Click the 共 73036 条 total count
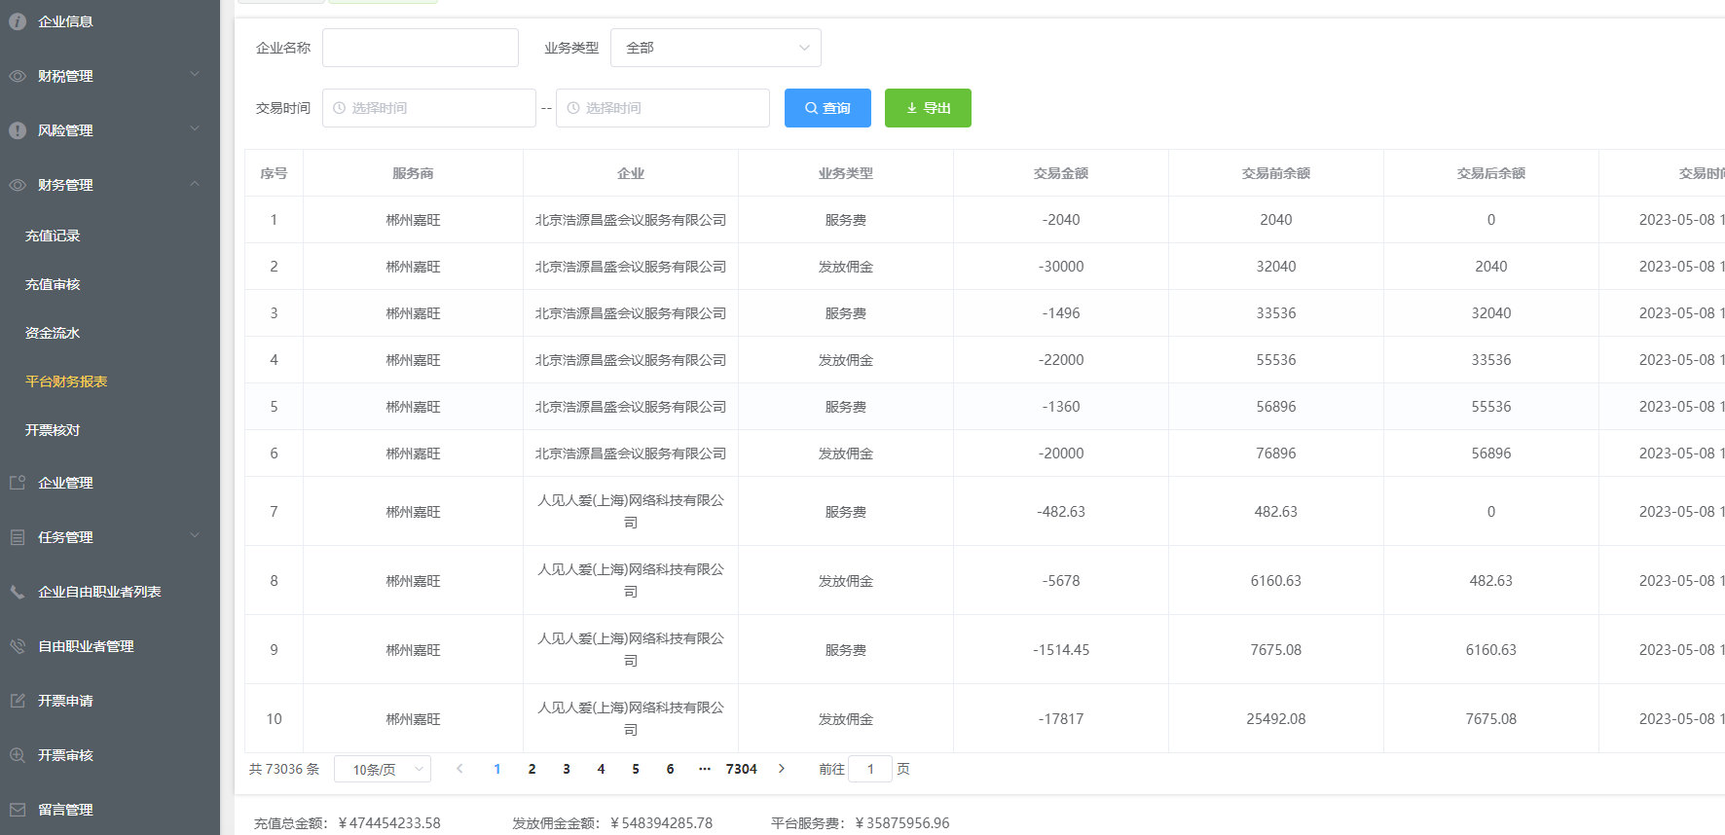 point(284,769)
